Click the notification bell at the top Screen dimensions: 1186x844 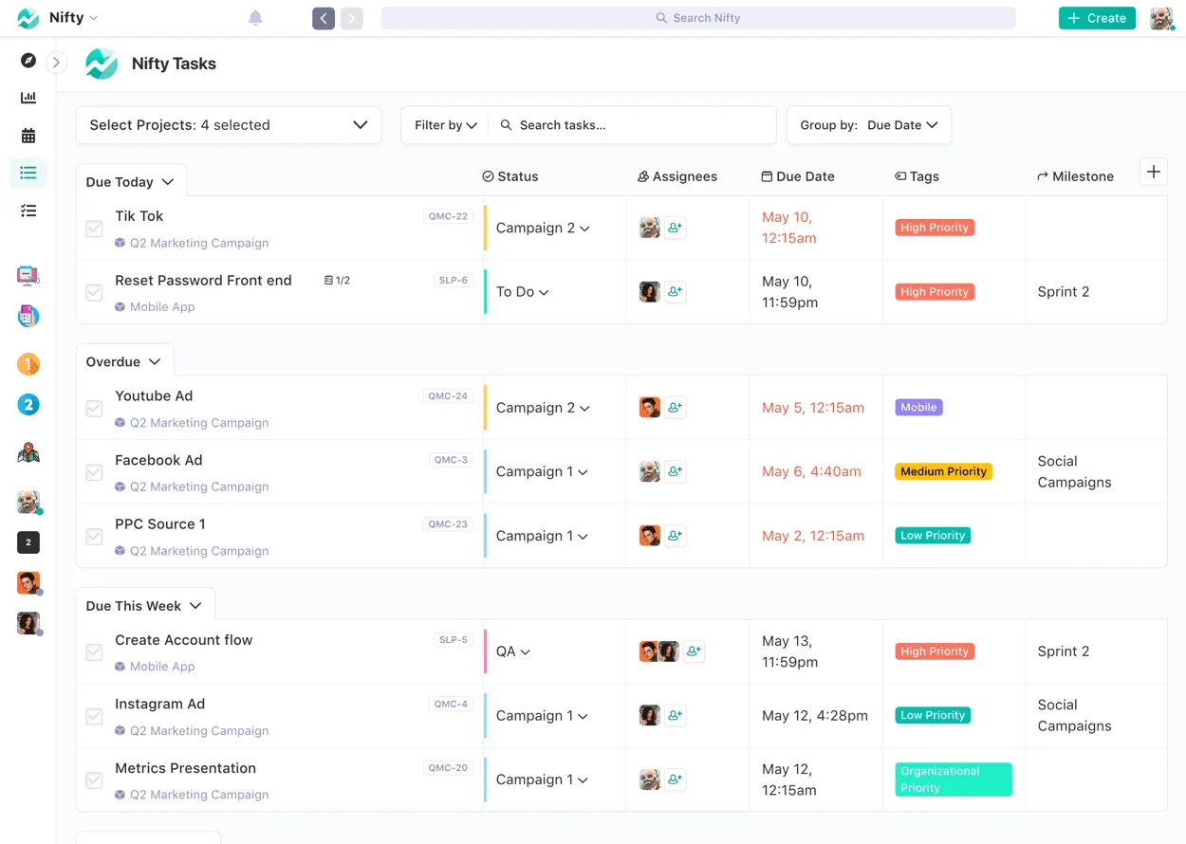[255, 17]
